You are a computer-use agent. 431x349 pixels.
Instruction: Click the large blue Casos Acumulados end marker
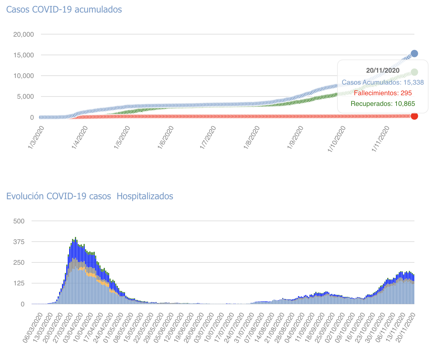pos(414,54)
